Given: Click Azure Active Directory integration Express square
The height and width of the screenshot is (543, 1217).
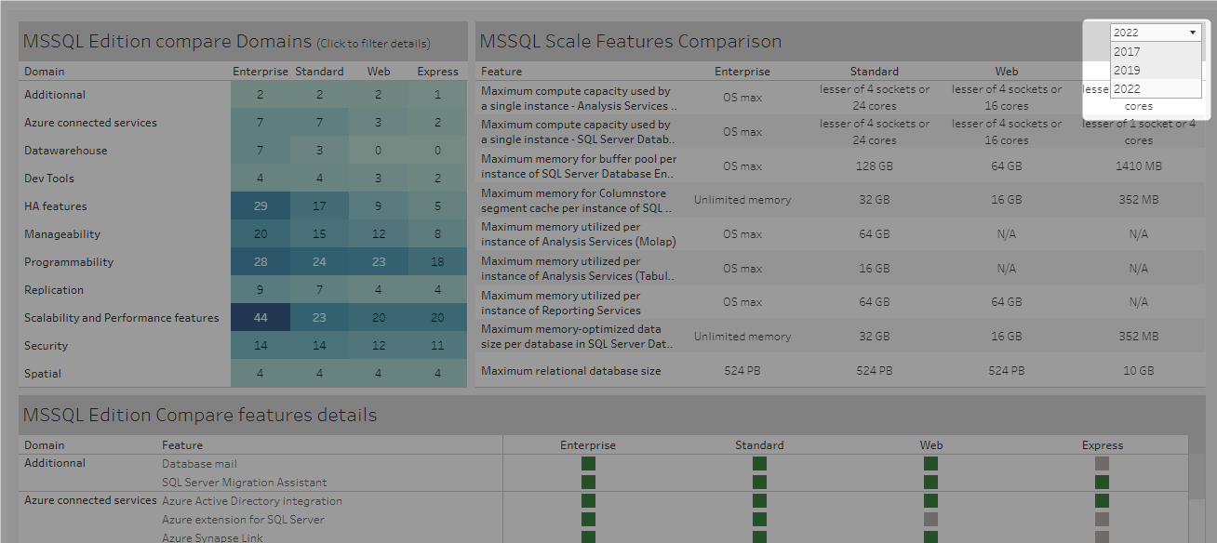Looking at the screenshot, I should pyautogui.click(x=1102, y=500).
